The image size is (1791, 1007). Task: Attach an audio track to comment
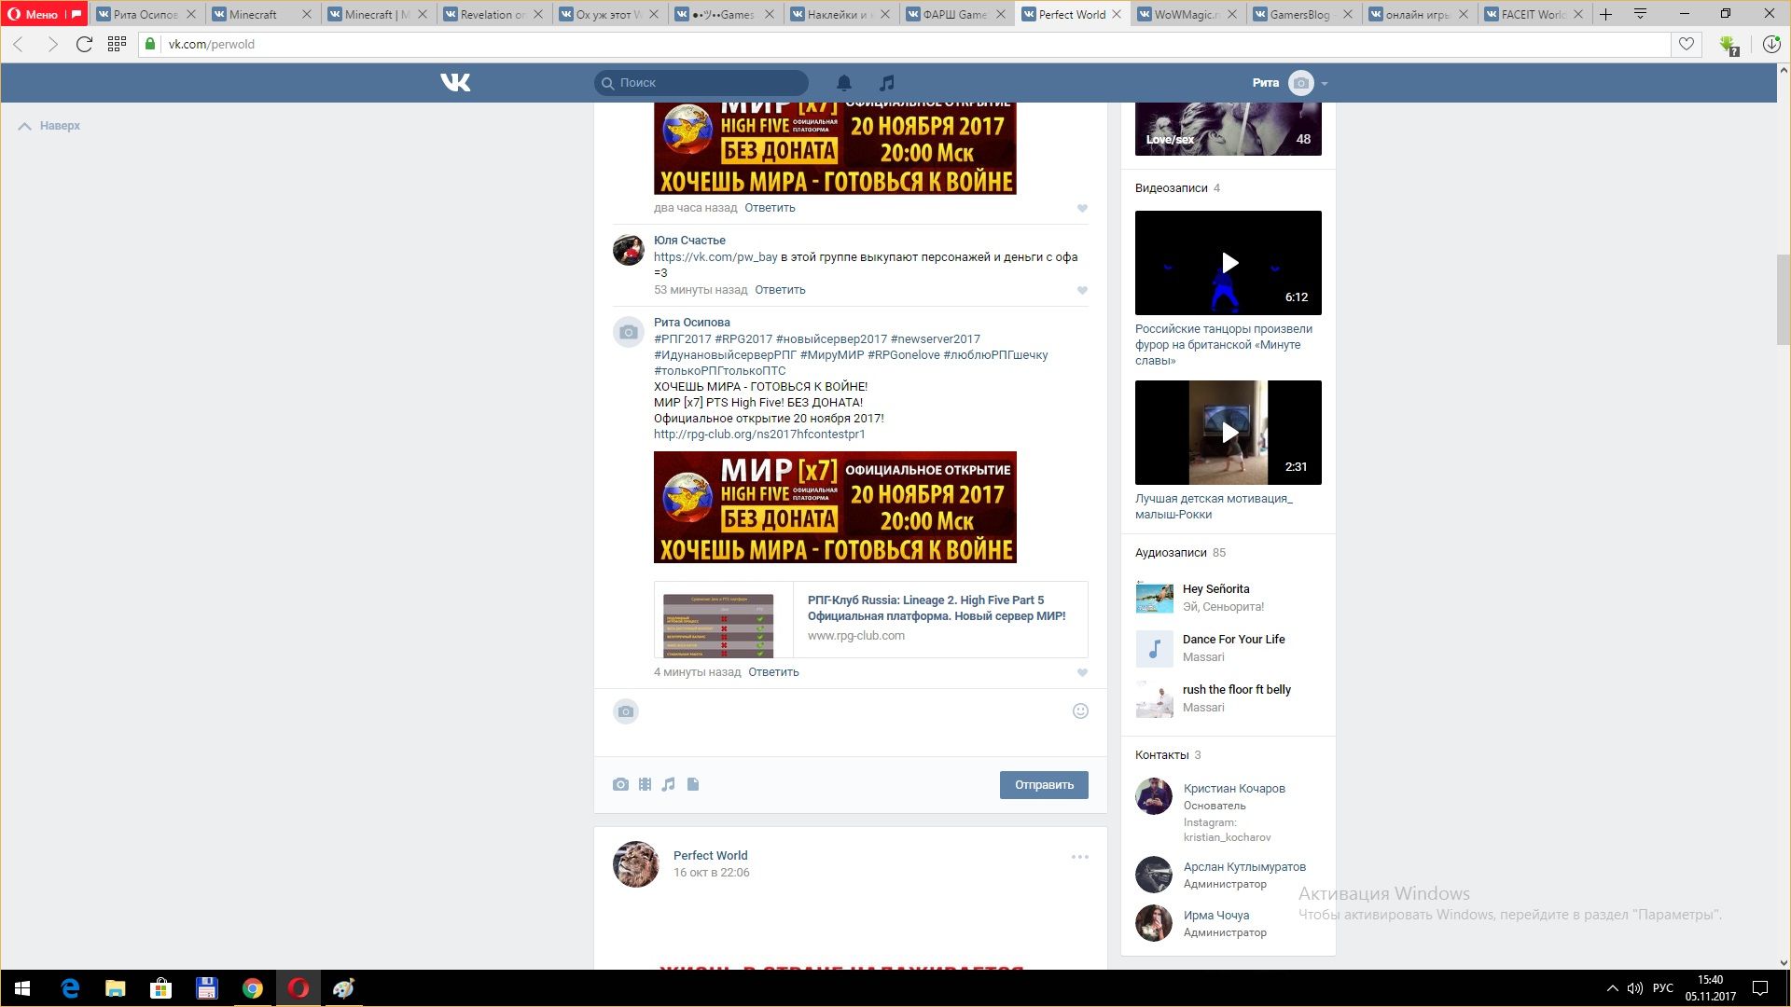pos(668,785)
